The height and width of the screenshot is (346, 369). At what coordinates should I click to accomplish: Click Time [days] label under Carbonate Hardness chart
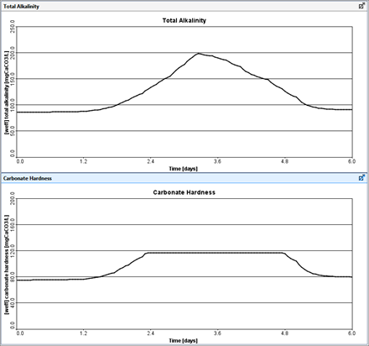click(183, 340)
